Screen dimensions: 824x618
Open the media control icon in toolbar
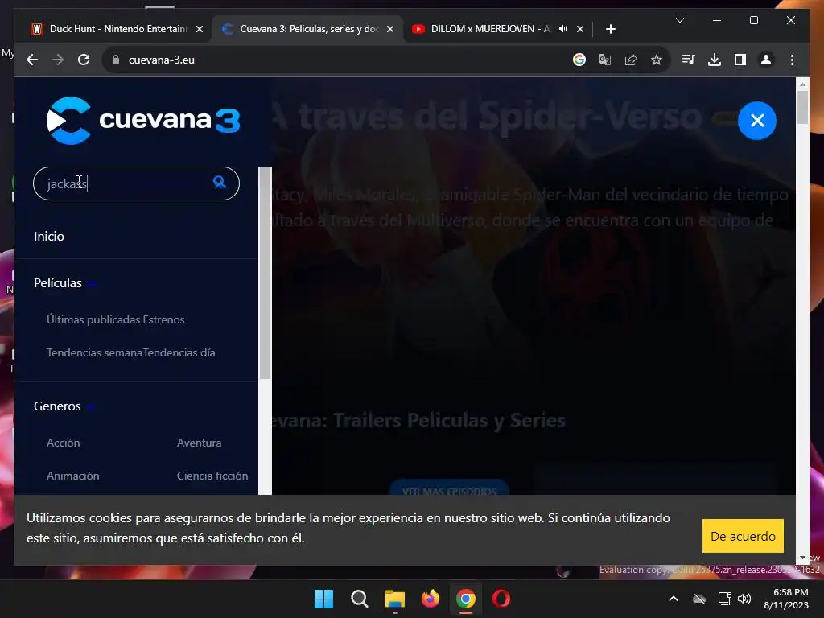click(689, 60)
